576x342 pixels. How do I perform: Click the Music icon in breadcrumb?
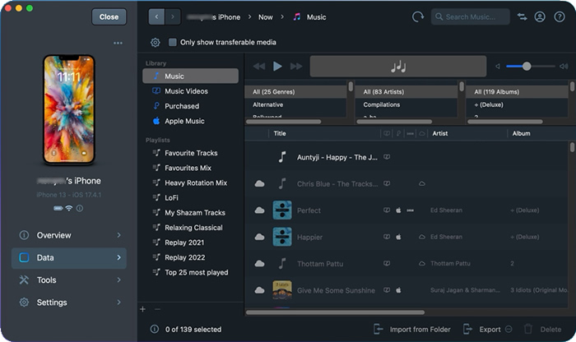tap(297, 17)
